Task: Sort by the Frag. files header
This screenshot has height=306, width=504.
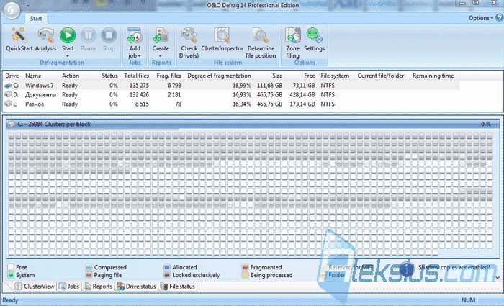Action: click(168, 76)
